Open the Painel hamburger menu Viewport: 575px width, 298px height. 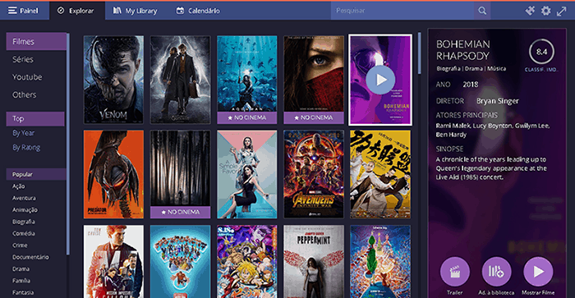coord(24,11)
